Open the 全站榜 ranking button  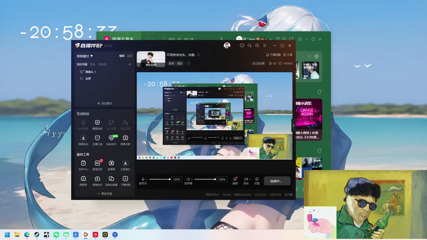click(x=258, y=63)
